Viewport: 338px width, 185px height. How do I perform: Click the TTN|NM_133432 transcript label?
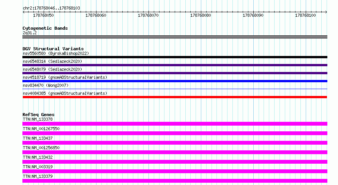tap(38, 157)
